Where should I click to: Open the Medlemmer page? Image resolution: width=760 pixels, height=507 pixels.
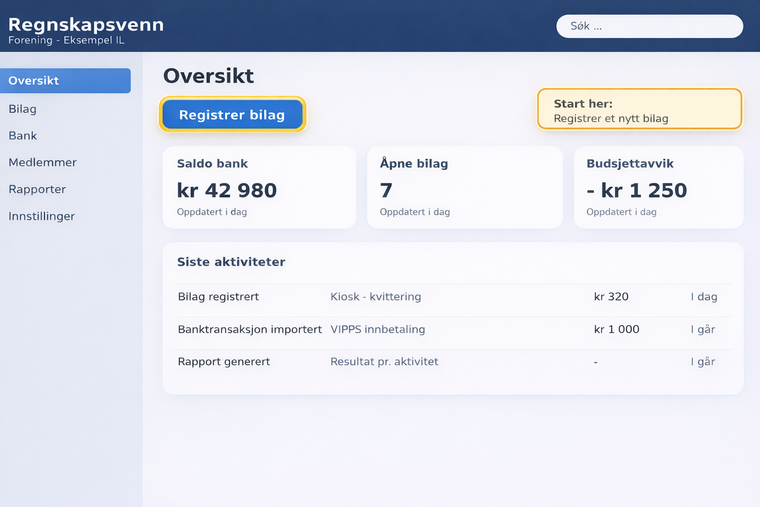(43, 162)
